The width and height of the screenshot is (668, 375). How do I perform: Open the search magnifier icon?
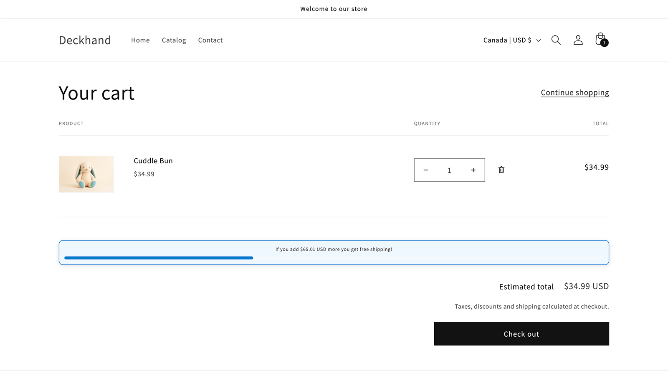[556, 40]
